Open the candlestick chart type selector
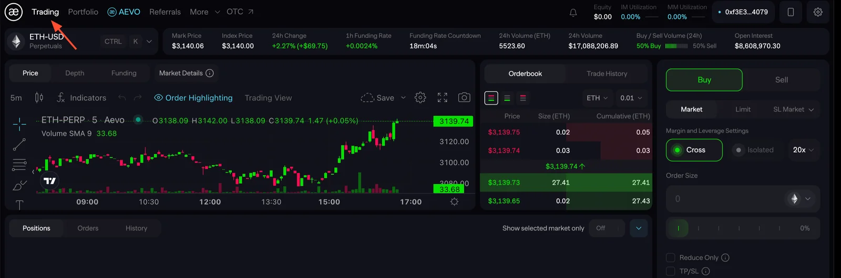 point(39,98)
